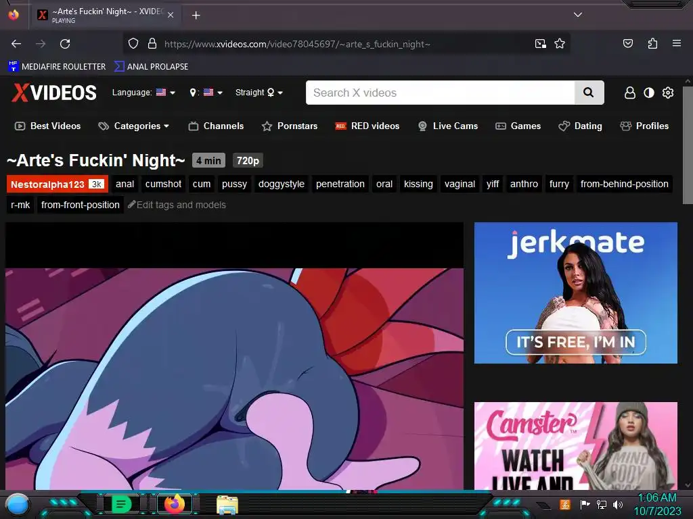Close the current browser tab
This screenshot has width=693, height=519.
tap(171, 15)
